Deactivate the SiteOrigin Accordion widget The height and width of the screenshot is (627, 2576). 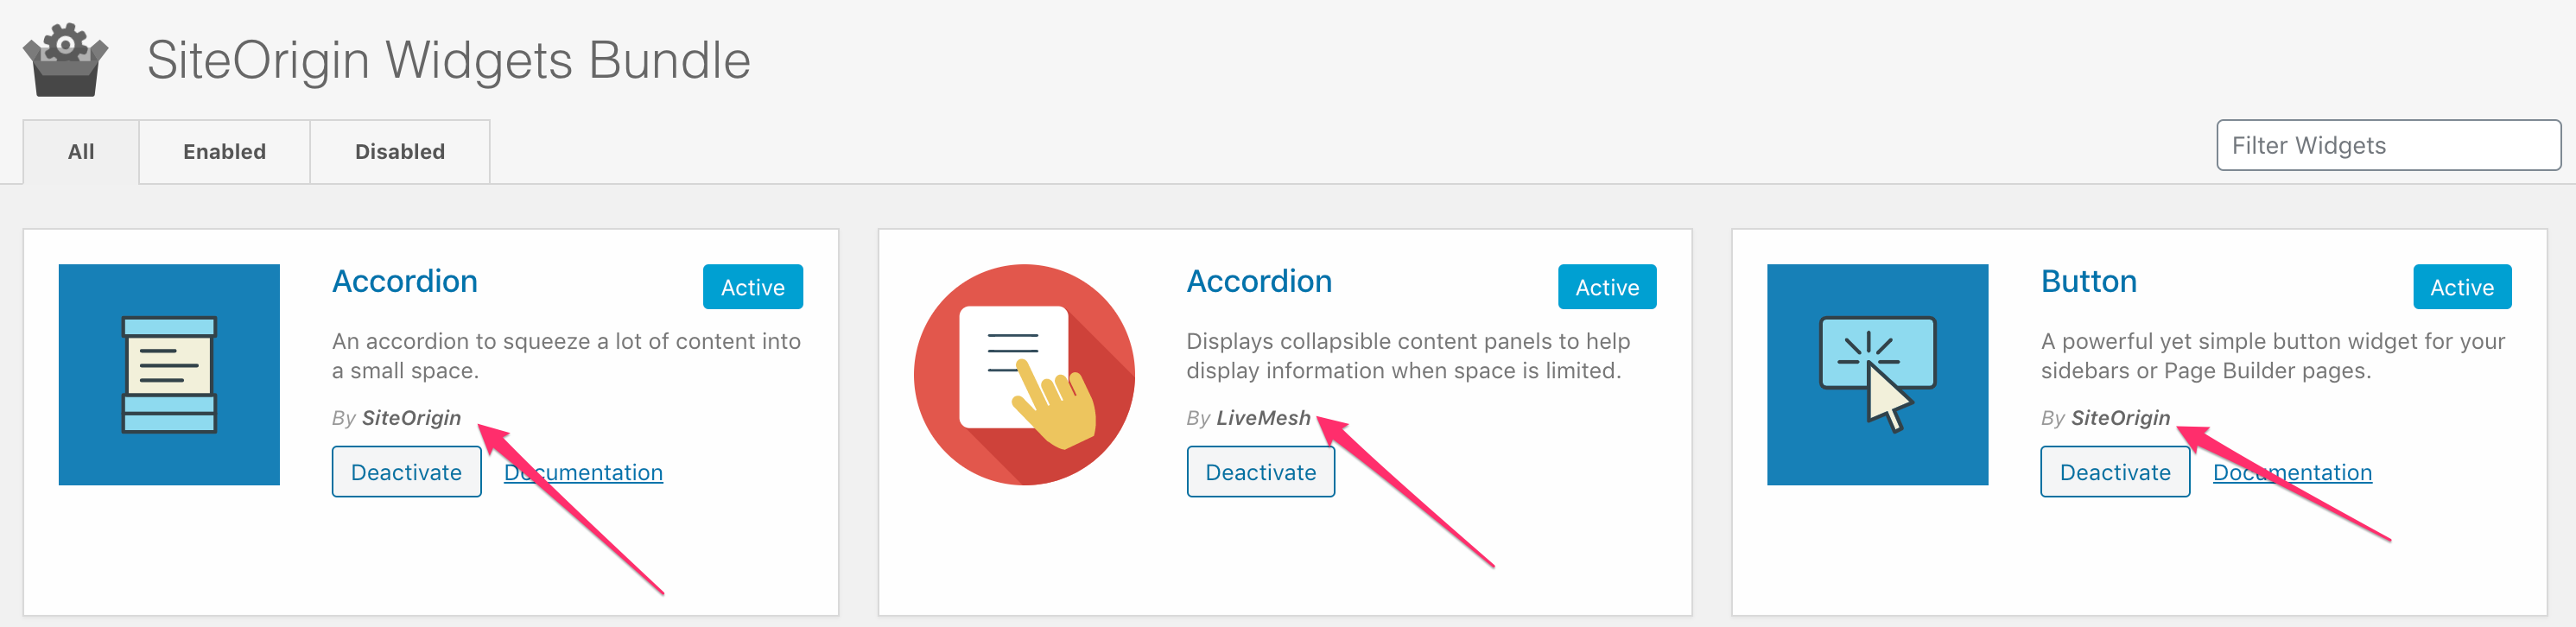[406, 471]
